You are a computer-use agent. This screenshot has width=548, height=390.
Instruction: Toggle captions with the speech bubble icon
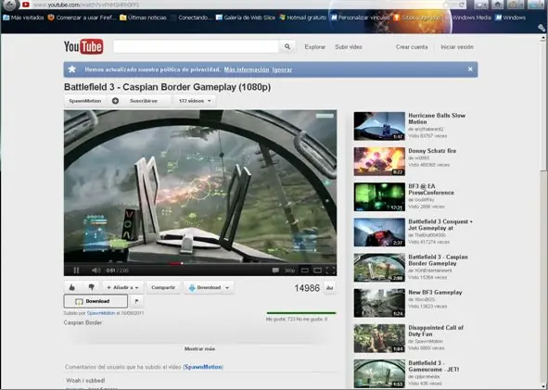coord(275,270)
